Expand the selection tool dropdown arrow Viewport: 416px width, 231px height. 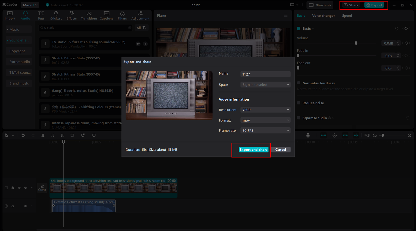pos(13,135)
